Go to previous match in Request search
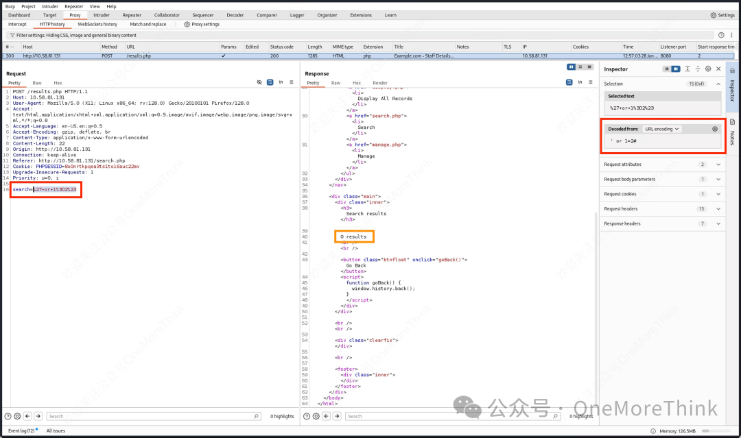This screenshot has width=741, height=438. point(27,416)
